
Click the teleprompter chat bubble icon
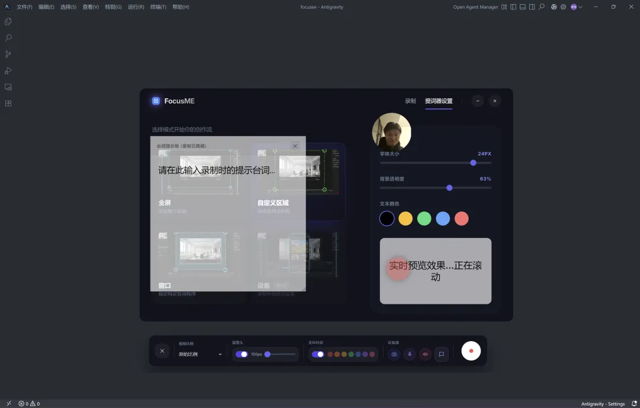[x=441, y=354]
